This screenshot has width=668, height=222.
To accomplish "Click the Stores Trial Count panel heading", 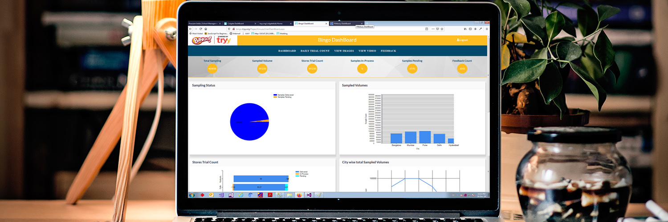I will click(205, 163).
